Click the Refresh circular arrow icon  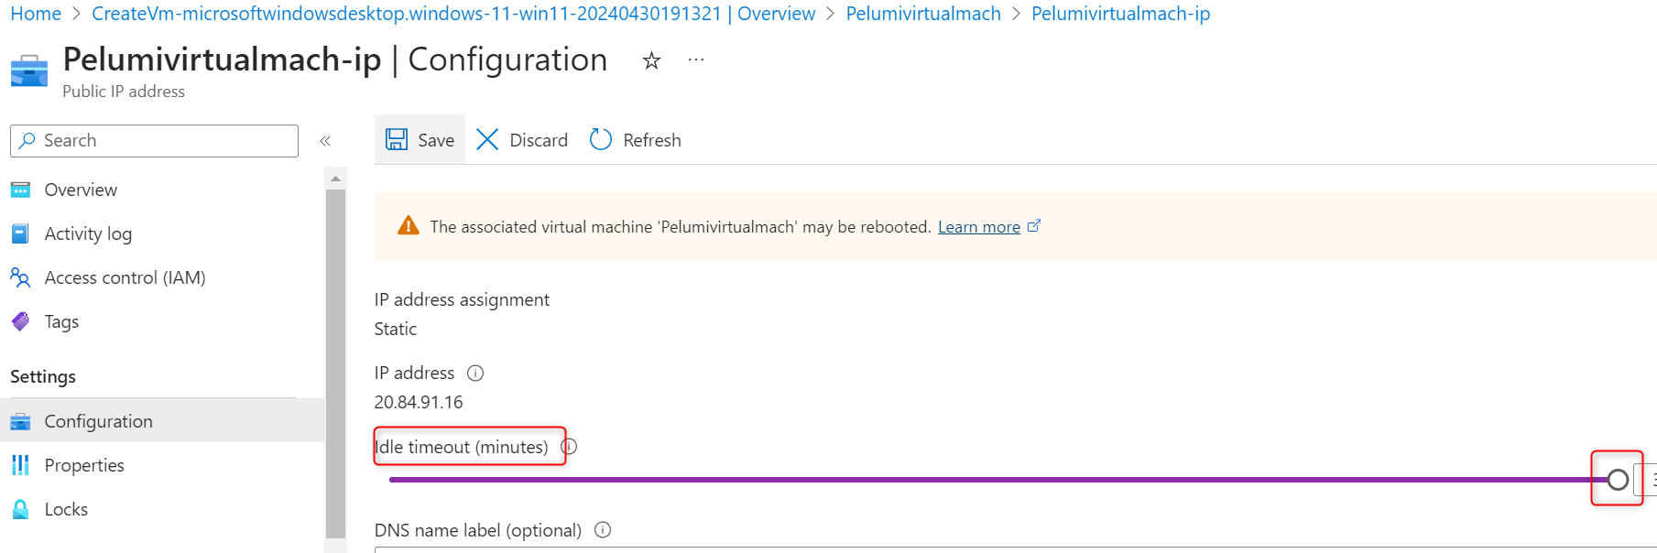pos(601,139)
